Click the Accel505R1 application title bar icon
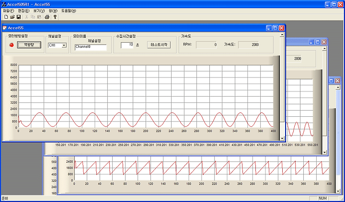Viewport: 345px width, 202px height. (3, 4)
